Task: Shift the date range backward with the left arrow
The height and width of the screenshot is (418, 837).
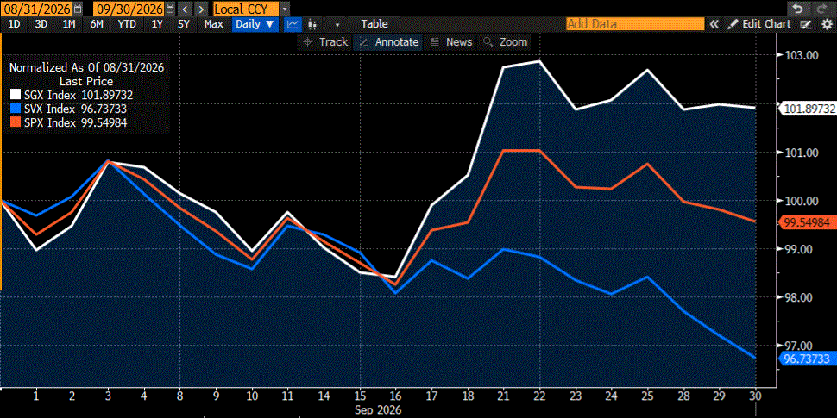Action: (184, 9)
